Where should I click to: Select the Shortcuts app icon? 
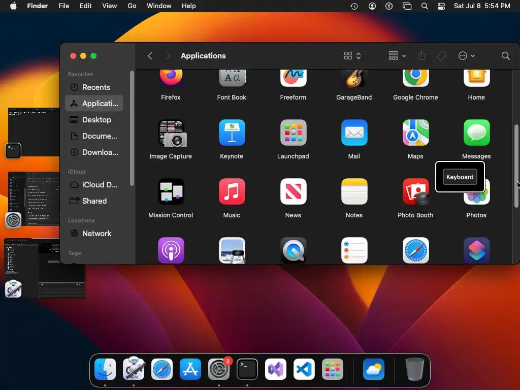pos(476,250)
